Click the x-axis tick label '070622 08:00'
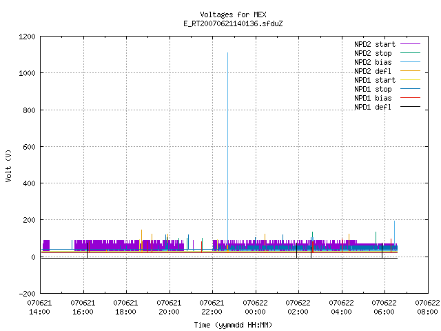Screen dimensions: 441x331 point(427,308)
